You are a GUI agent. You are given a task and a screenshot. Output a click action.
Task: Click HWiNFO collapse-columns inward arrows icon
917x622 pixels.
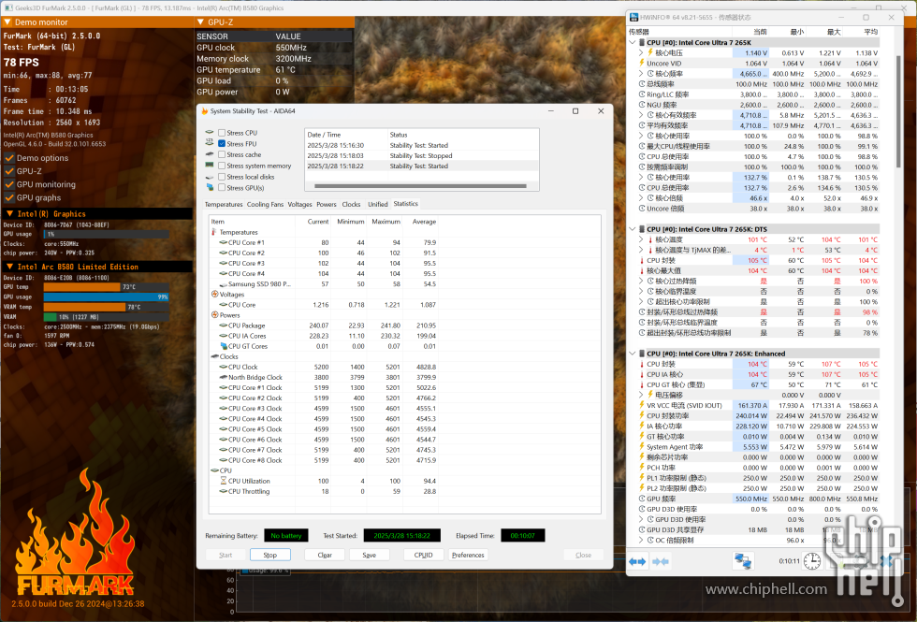click(x=661, y=561)
